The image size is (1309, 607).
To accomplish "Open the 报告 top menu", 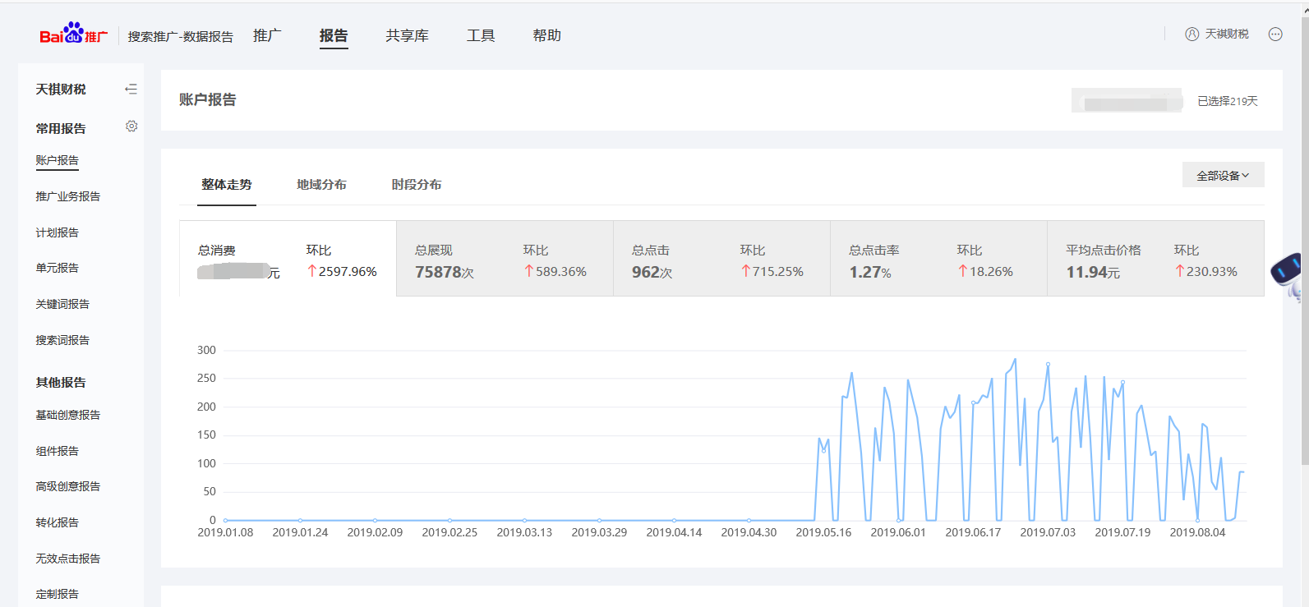I will [333, 35].
